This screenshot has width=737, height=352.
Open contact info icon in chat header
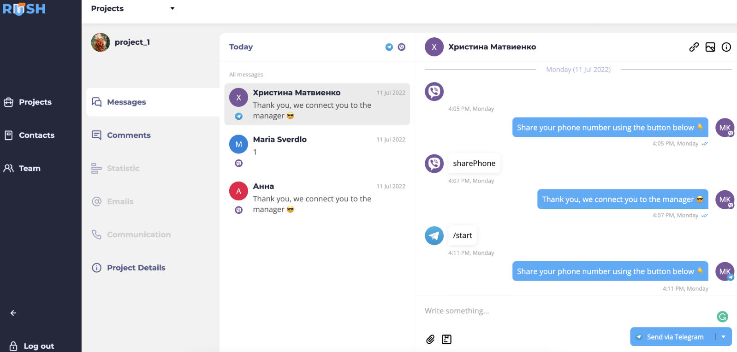726,47
